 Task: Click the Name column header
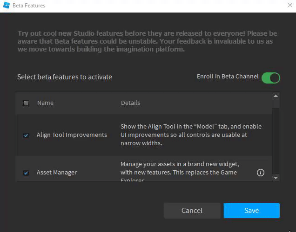click(45, 103)
